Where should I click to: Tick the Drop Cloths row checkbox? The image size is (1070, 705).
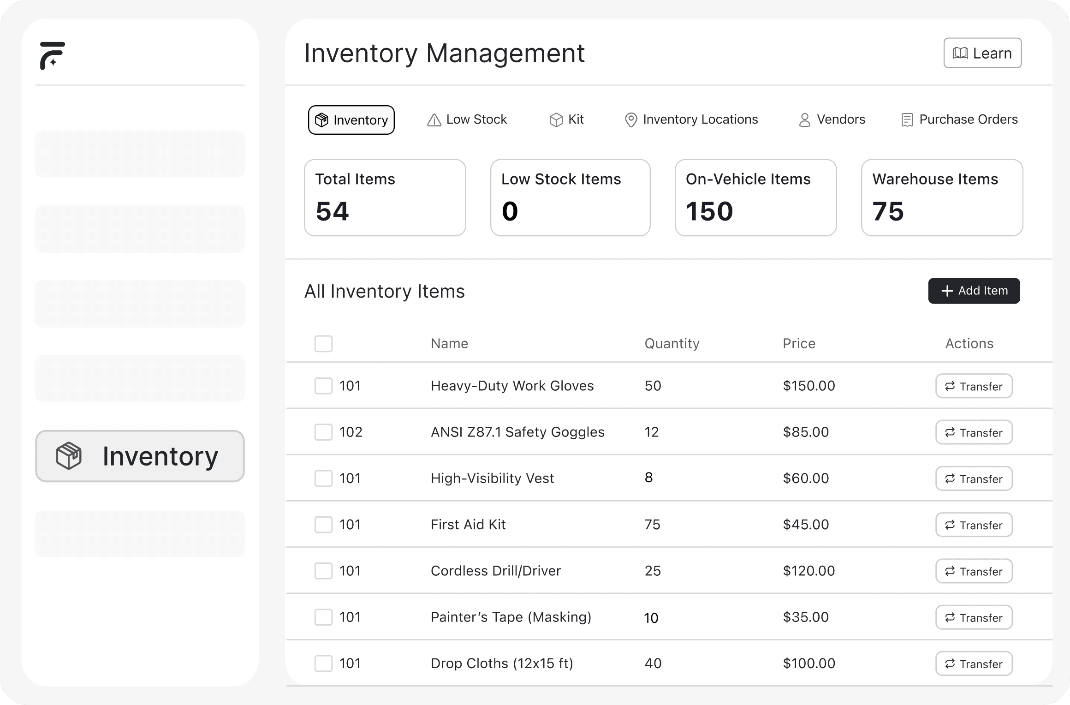coord(323,663)
